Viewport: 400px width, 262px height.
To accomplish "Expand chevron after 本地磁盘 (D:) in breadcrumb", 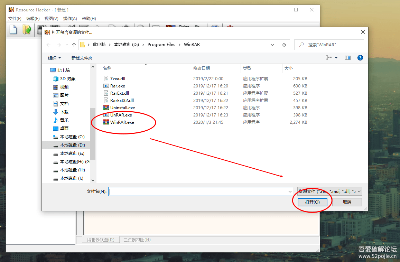I will [143, 45].
